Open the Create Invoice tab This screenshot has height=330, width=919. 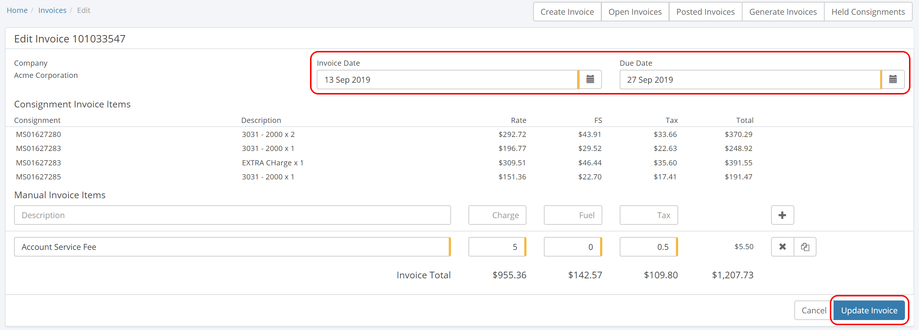click(x=567, y=12)
